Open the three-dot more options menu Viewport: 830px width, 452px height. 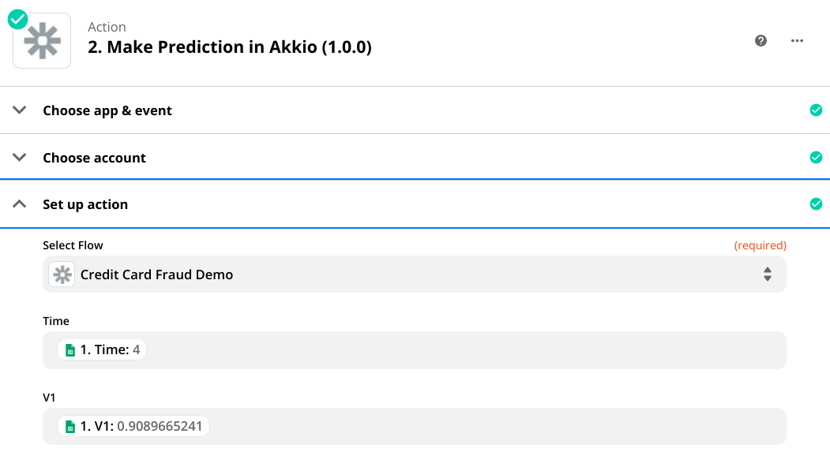(x=797, y=41)
